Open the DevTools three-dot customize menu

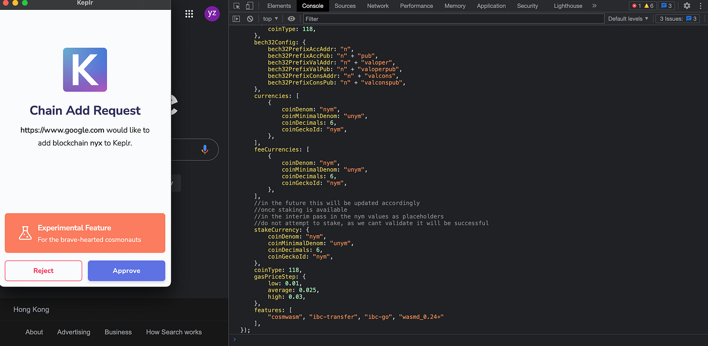(x=700, y=6)
